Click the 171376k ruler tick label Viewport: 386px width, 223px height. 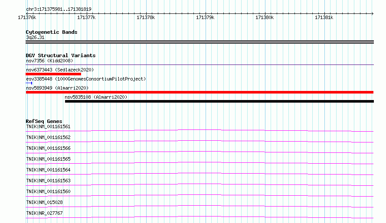[27, 17]
